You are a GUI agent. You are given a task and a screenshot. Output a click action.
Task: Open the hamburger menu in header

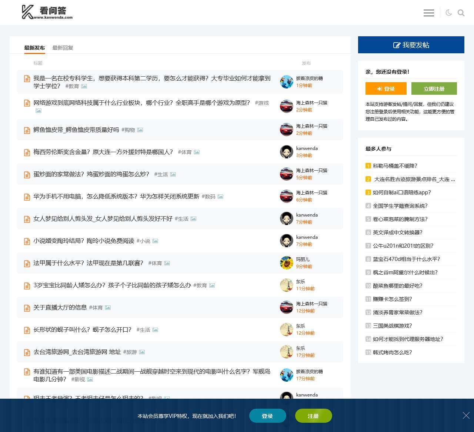[x=429, y=13]
